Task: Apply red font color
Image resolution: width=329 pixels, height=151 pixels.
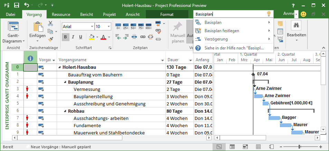Action: click(103, 37)
